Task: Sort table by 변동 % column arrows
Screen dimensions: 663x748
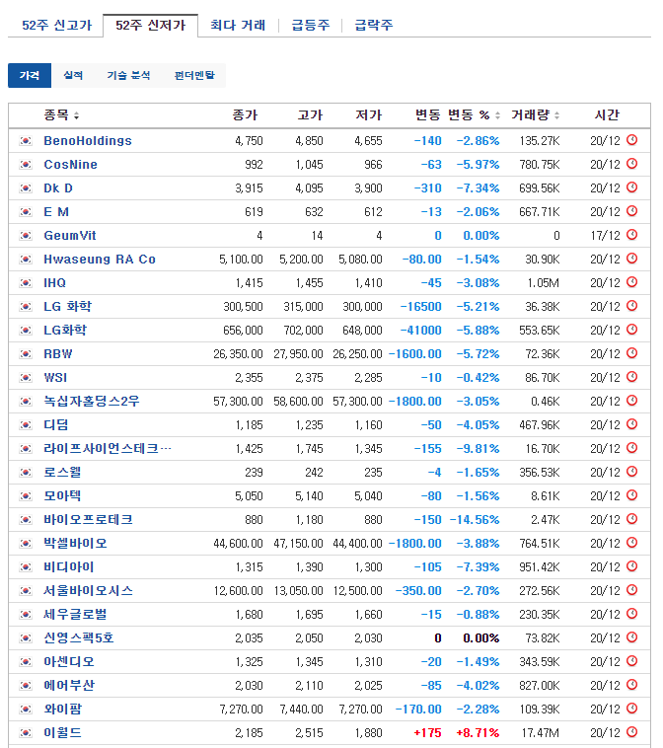Action: pos(497,115)
